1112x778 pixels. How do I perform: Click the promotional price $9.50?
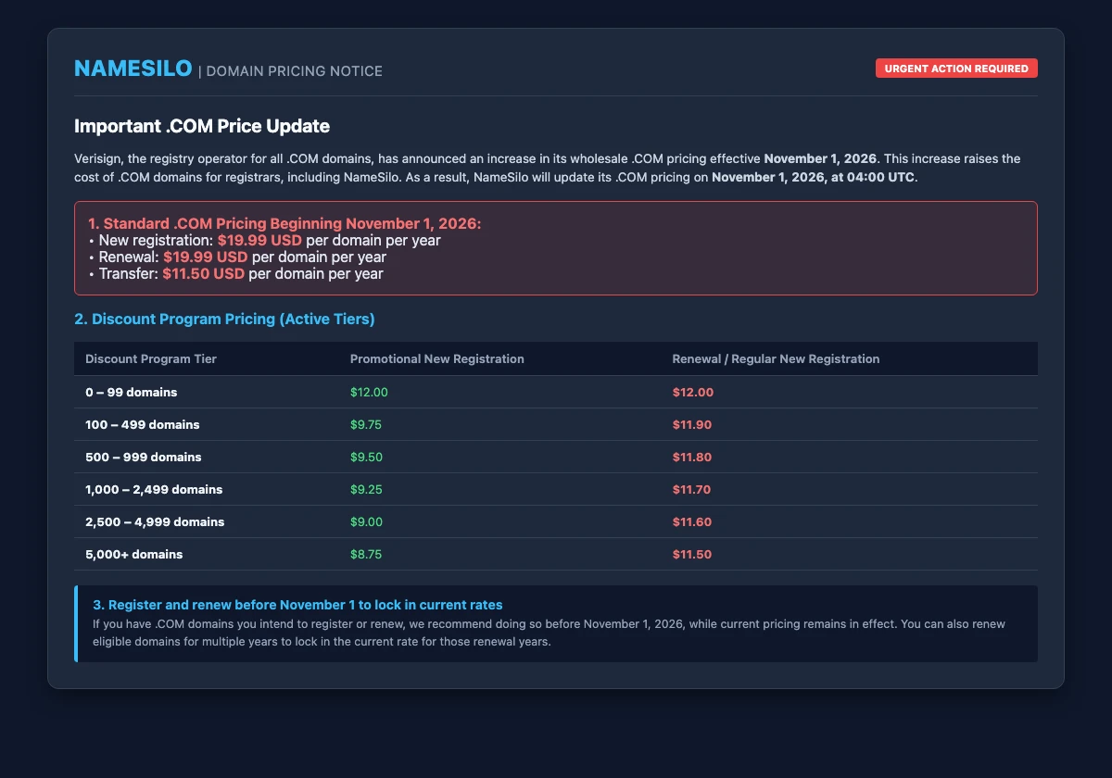[x=366, y=458]
